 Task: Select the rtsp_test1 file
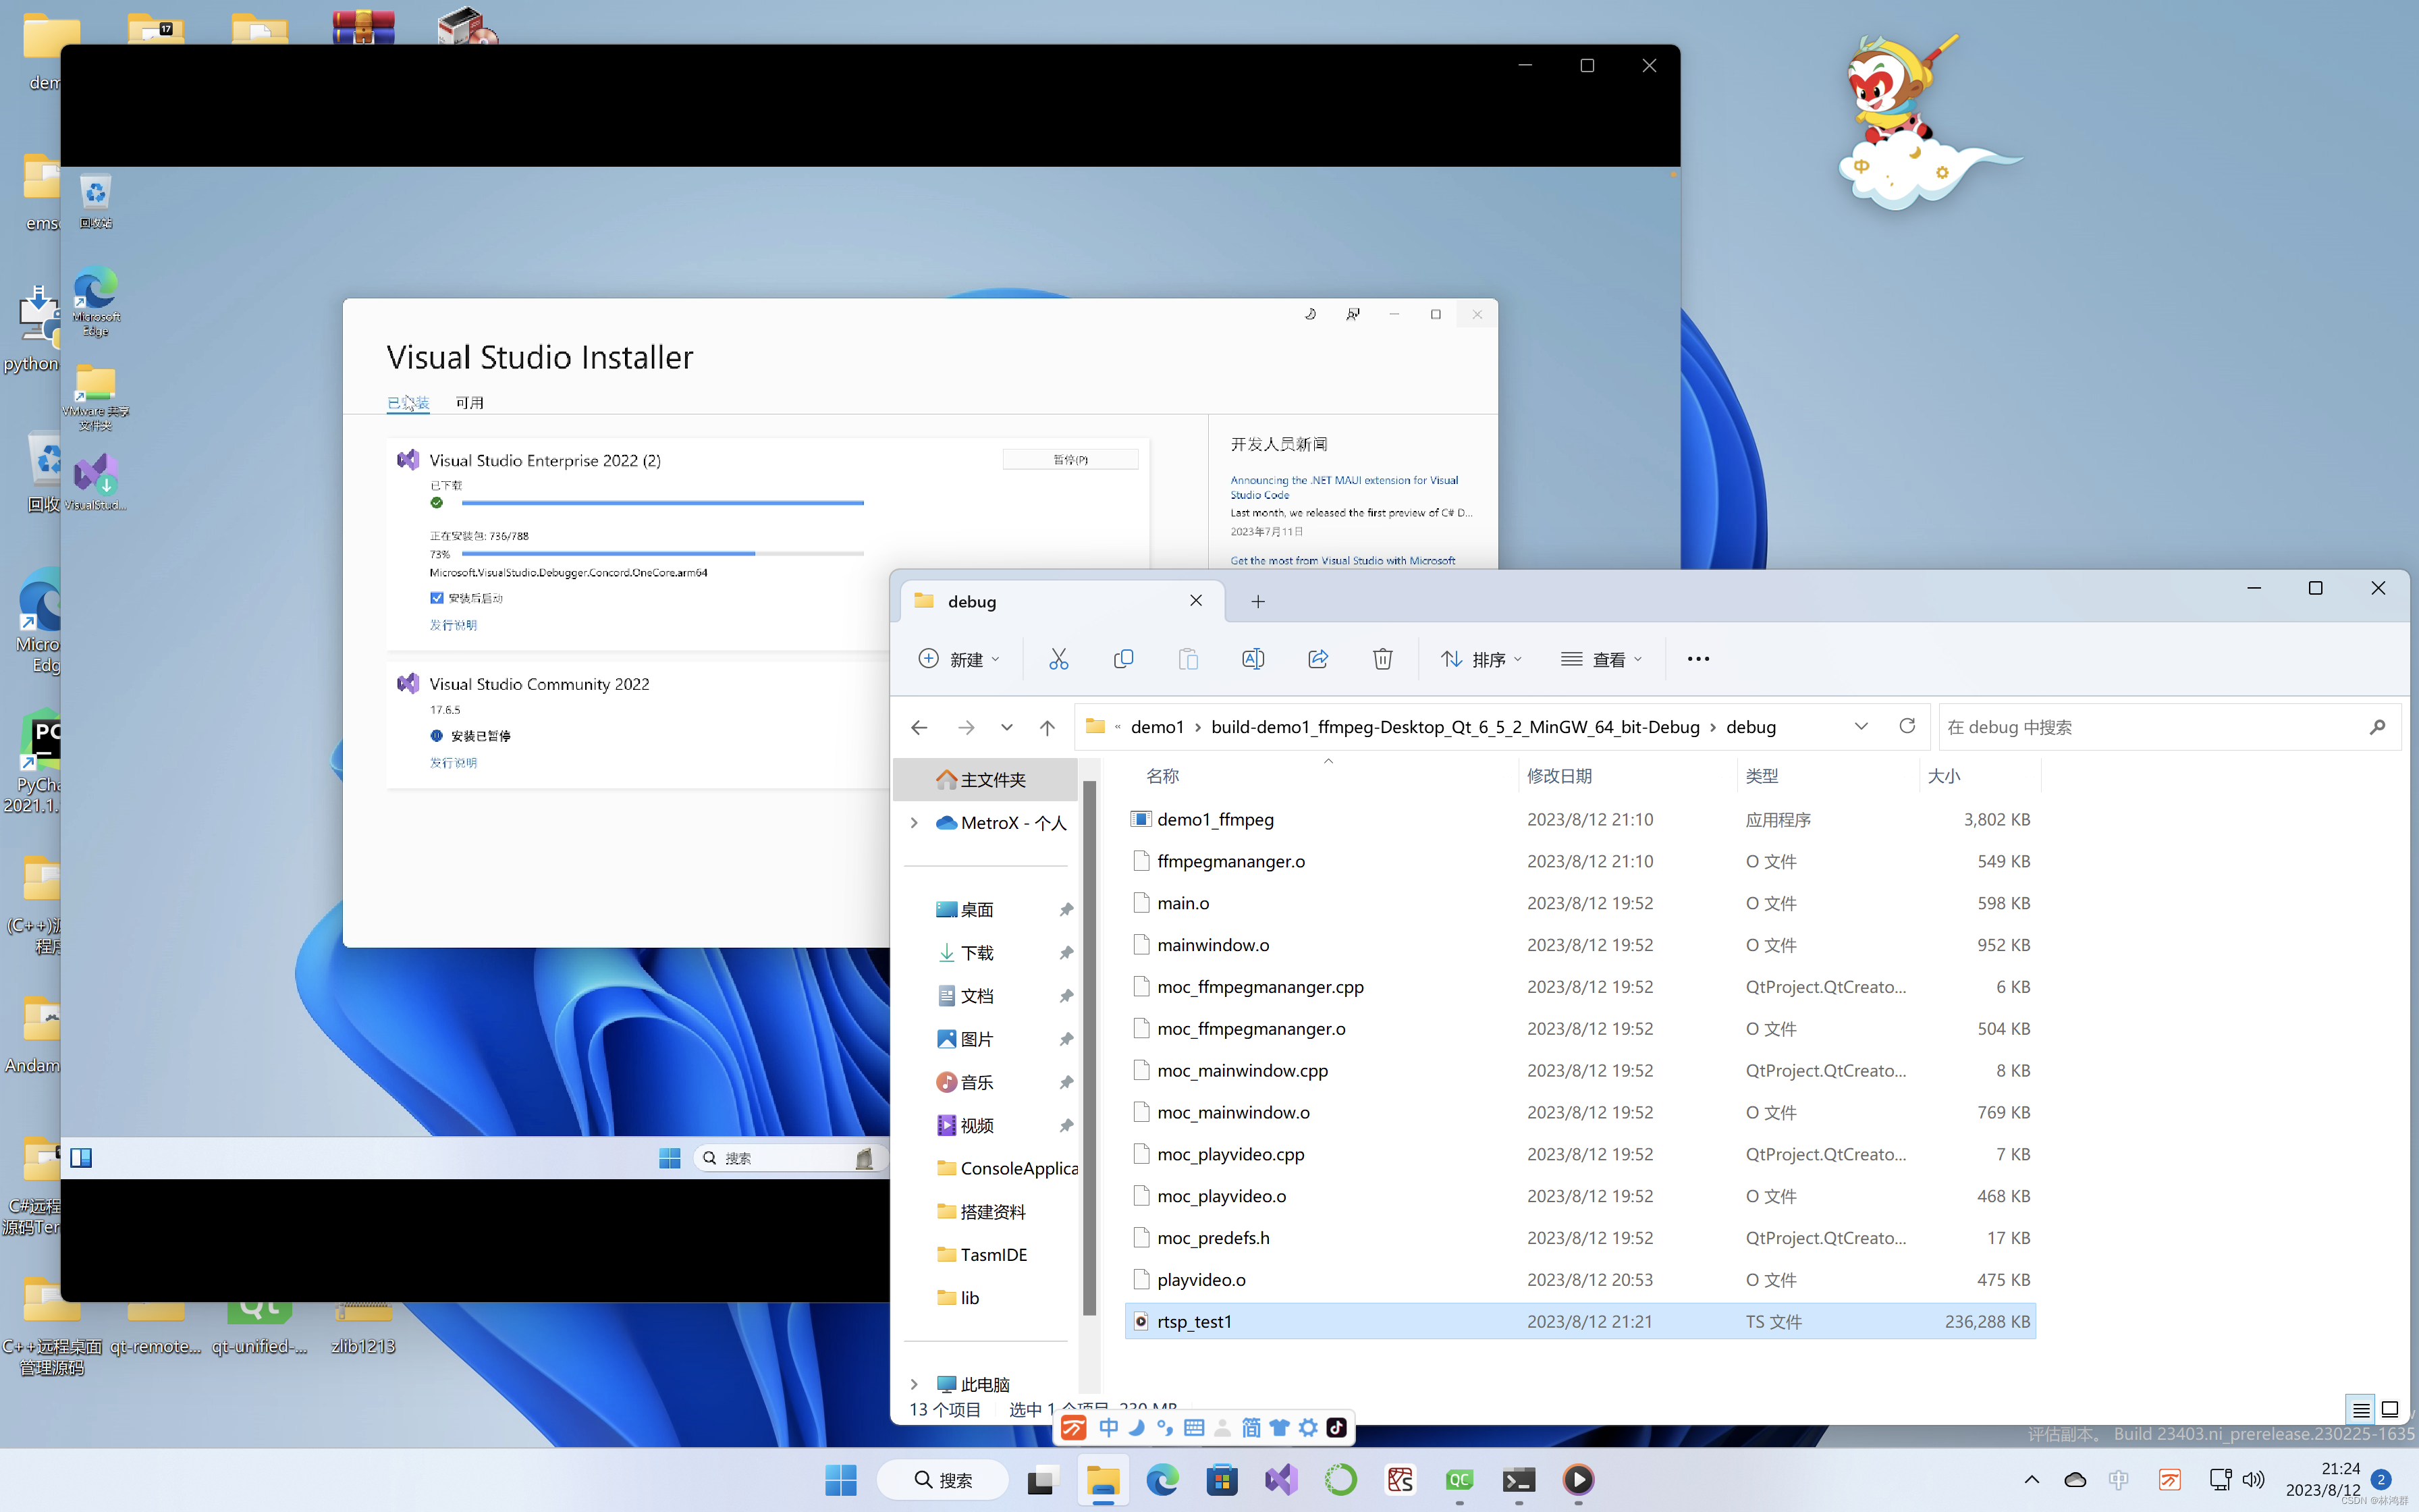point(1579,1321)
